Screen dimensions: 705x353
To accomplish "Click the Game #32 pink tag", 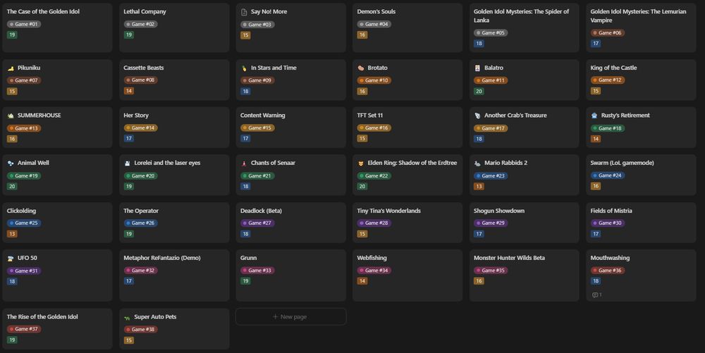I will coord(141,271).
